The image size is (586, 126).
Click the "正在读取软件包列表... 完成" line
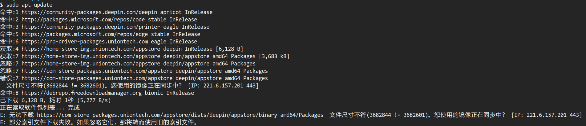click(x=40, y=108)
